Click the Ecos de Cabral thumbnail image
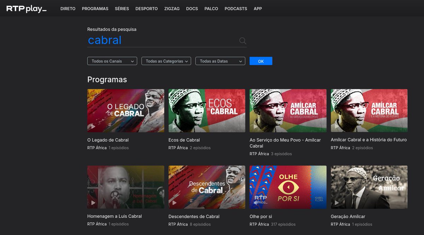424x235 pixels. click(x=207, y=110)
